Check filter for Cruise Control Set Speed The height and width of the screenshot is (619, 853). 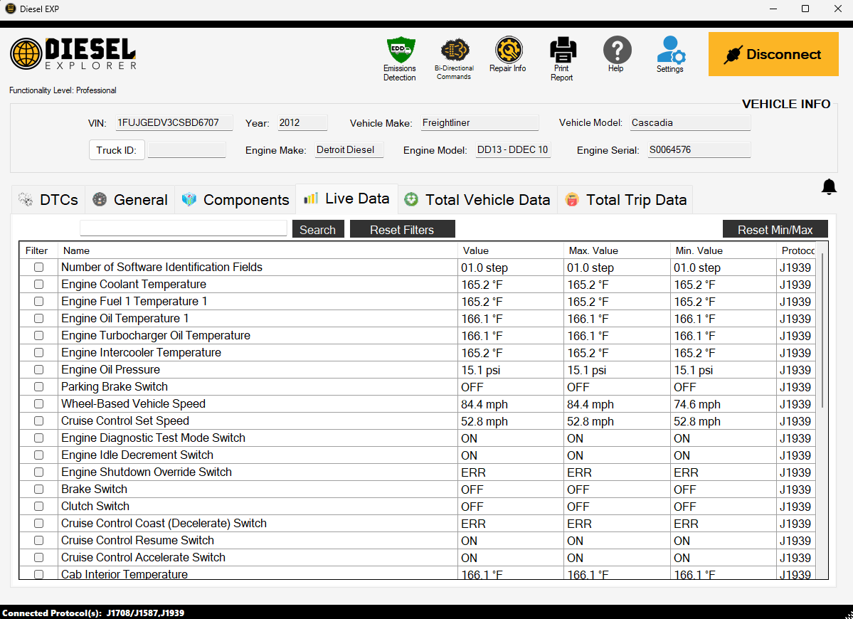38,421
